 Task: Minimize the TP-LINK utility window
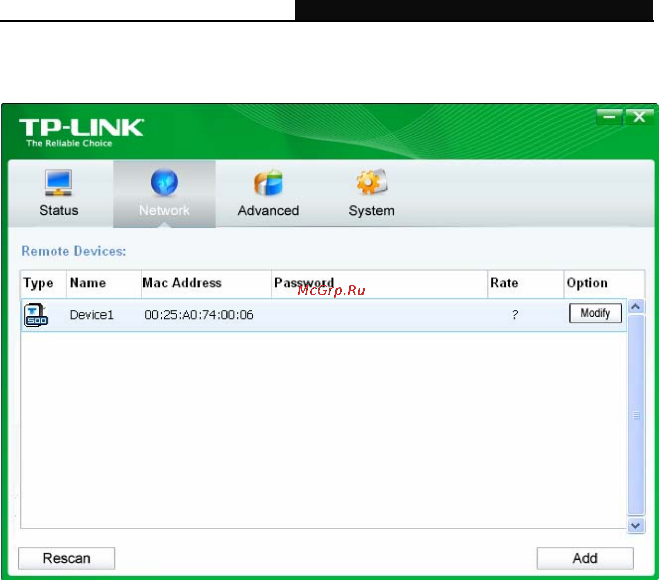point(609,117)
